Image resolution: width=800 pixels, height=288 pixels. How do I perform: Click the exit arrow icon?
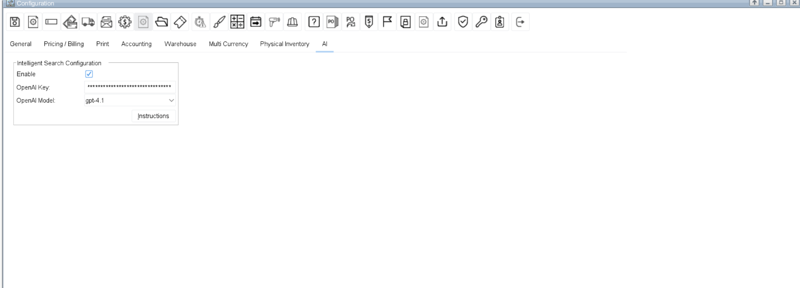(520, 22)
